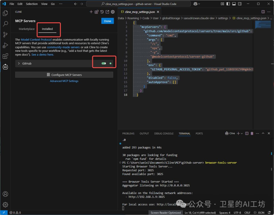Open Cline in editor popout icon
Screen dimensions: 274x215
107,12
